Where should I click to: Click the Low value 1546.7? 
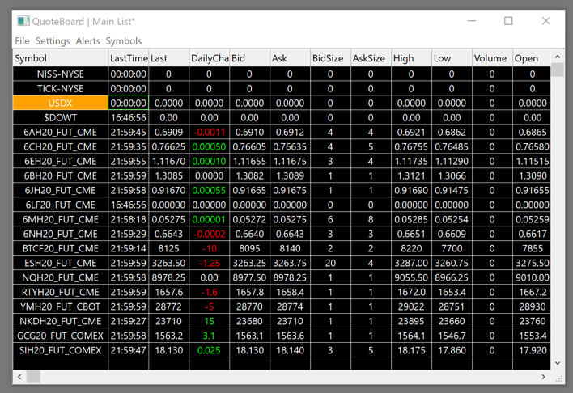coord(452,336)
